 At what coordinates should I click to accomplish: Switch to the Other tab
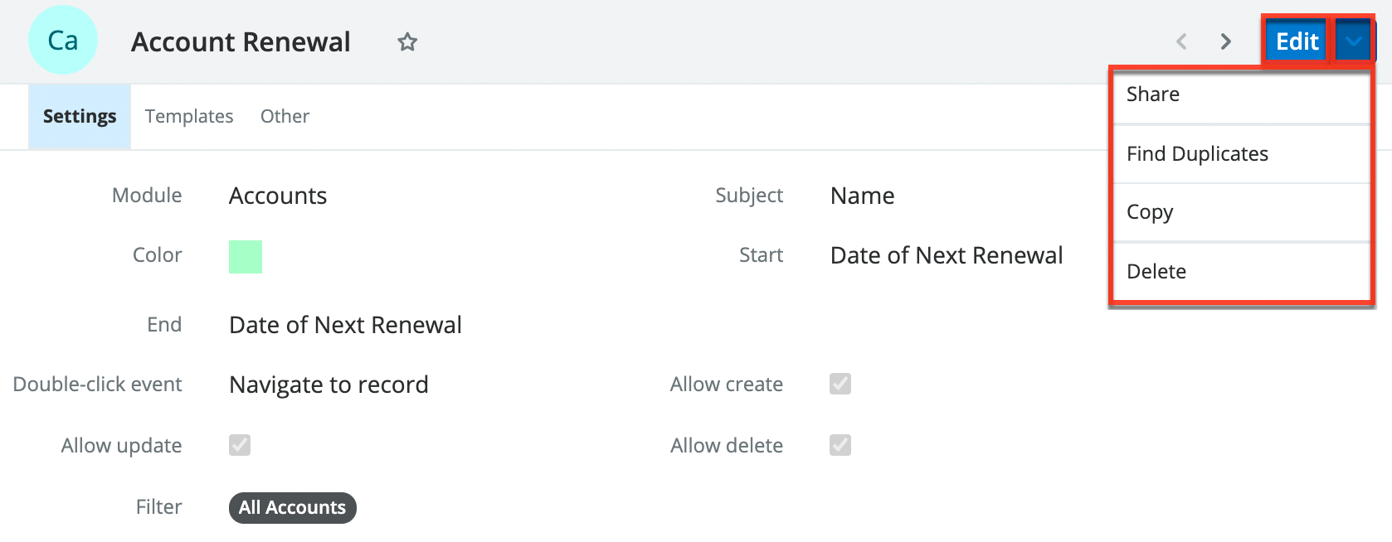[x=285, y=116]
